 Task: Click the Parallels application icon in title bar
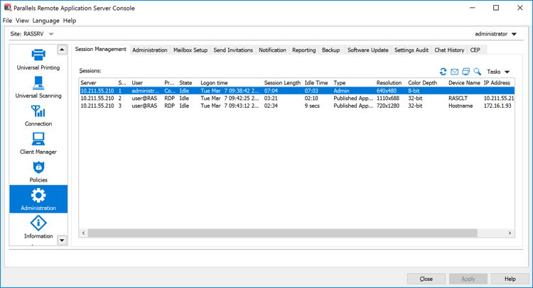(8, 8)
